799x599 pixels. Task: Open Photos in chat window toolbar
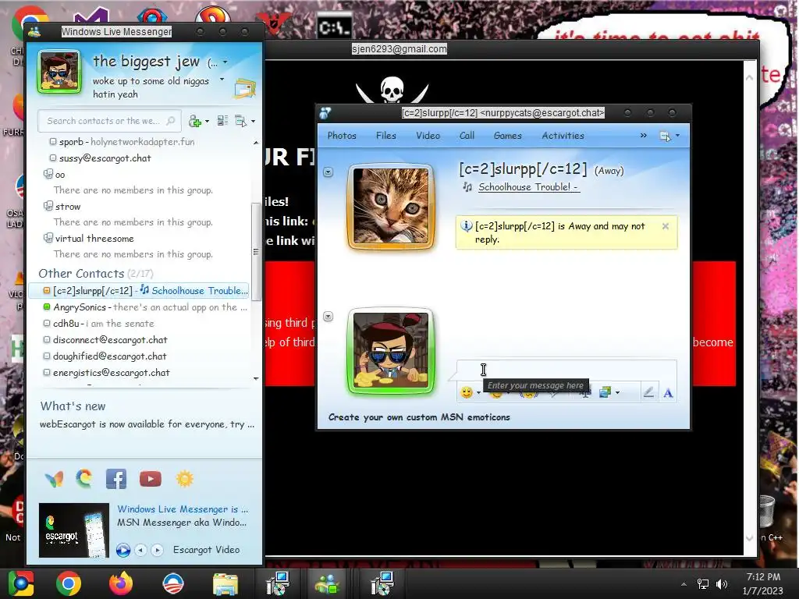(x=342, y=136)
